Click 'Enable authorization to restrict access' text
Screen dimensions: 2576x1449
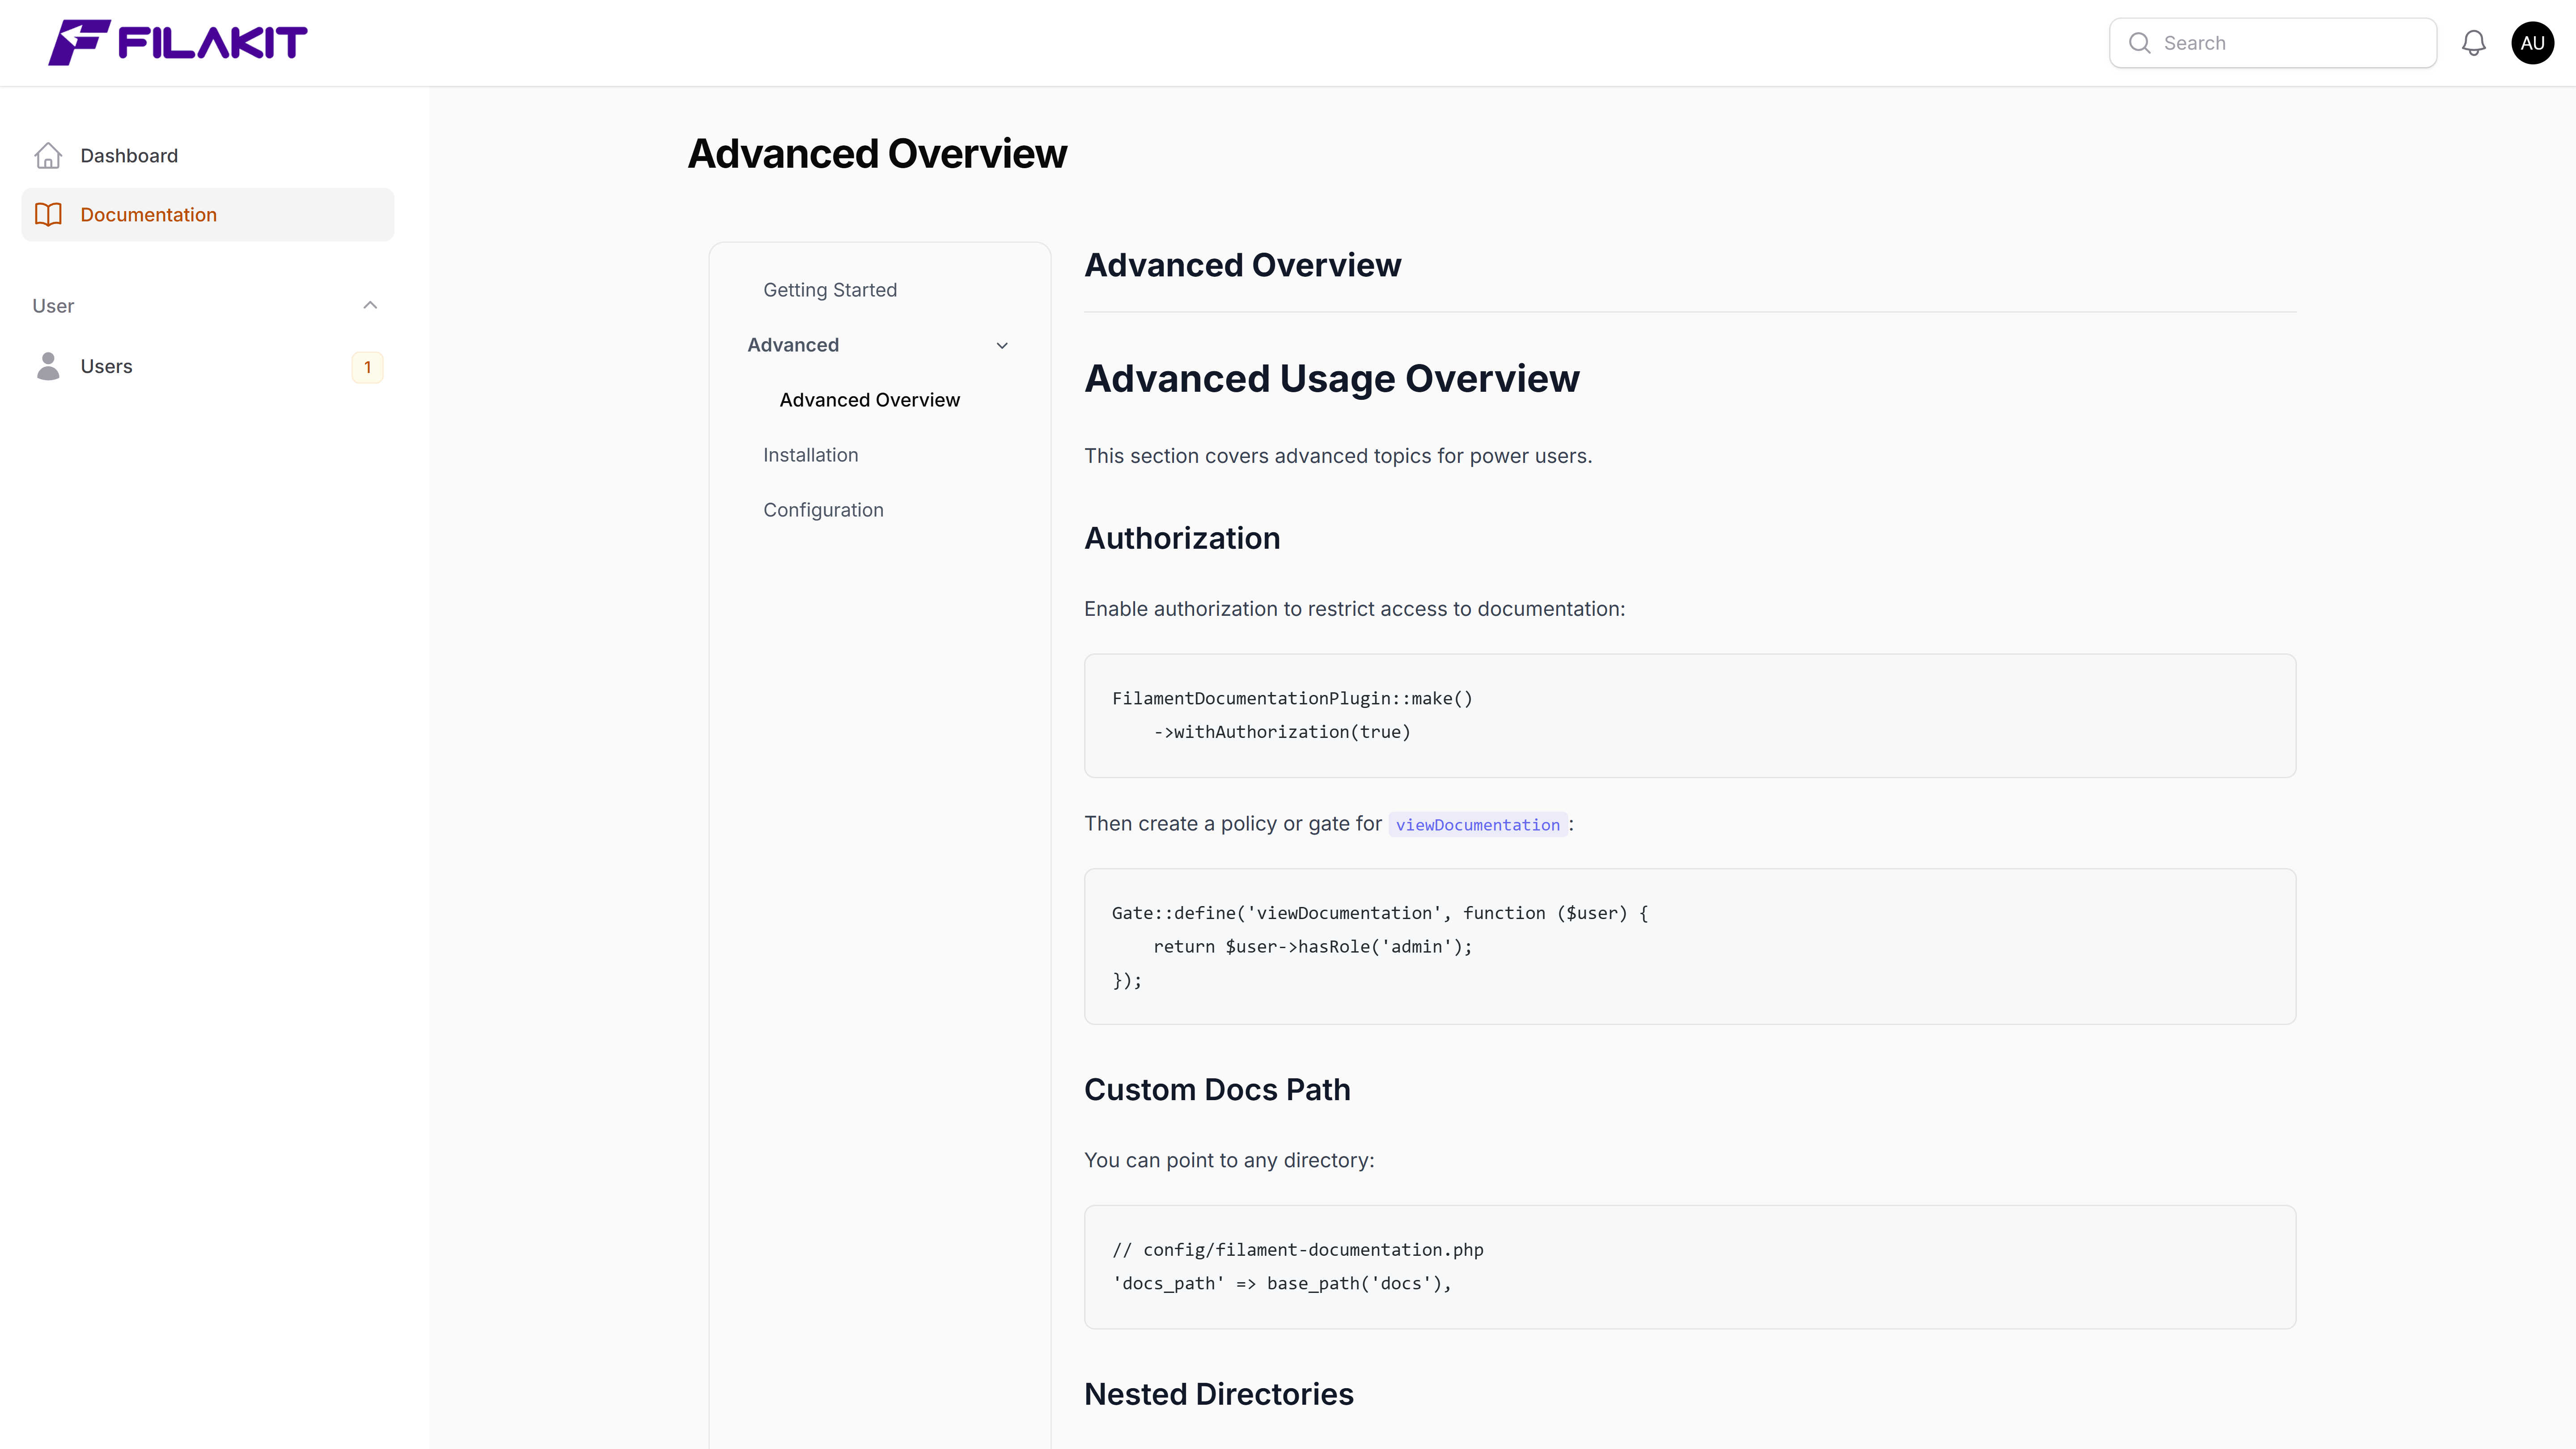coord(1354,609)
